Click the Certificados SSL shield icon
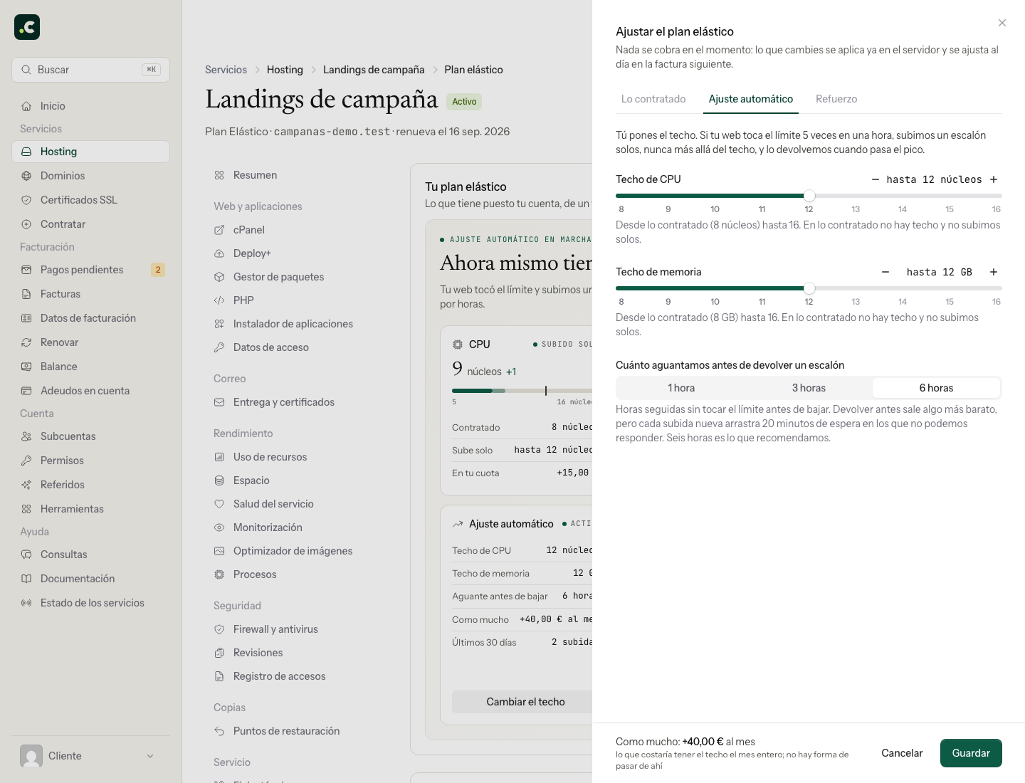 pyautogui.click(x=26, y=200)
